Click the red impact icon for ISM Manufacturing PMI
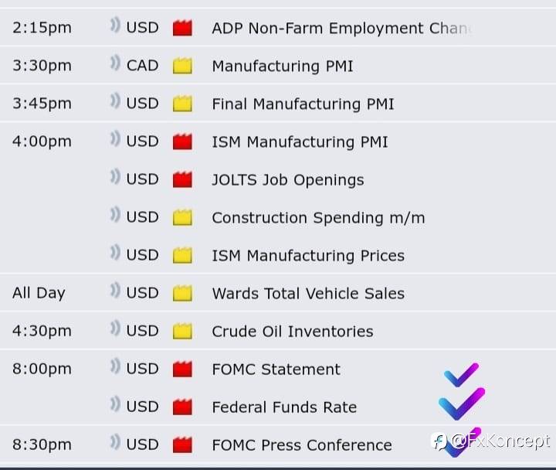Viewport: 556px width, 470px height. tap(182, 141)
